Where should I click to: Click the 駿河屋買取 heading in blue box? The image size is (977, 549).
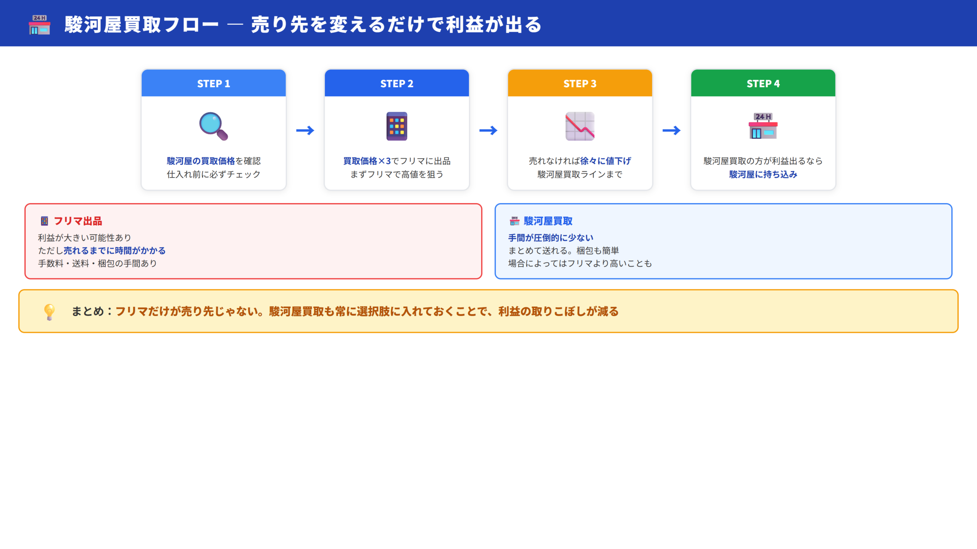coord(548,221)
